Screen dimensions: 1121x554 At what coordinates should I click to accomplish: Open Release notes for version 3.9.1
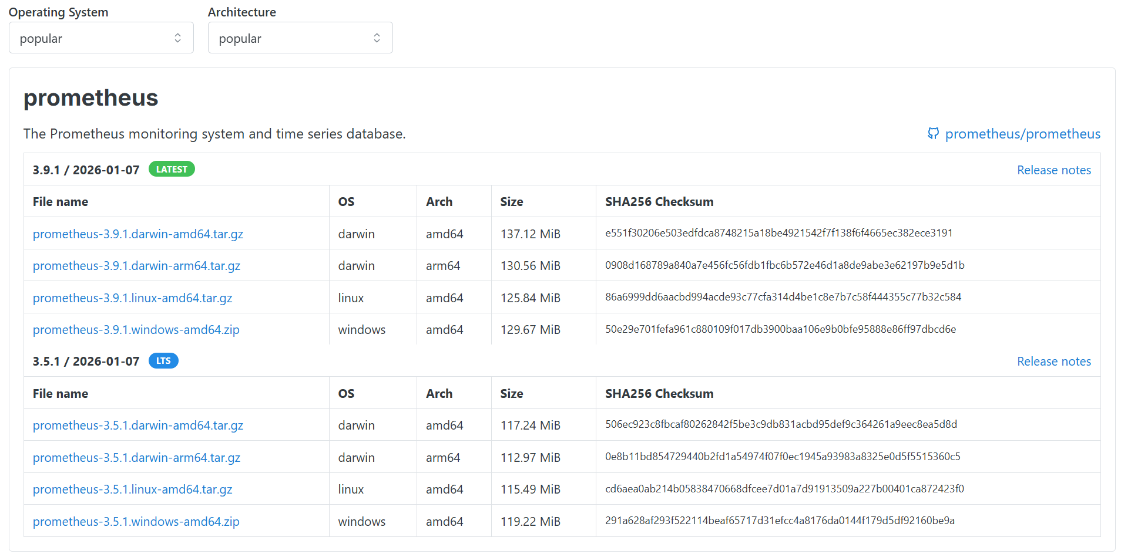tap(1054, 170)
